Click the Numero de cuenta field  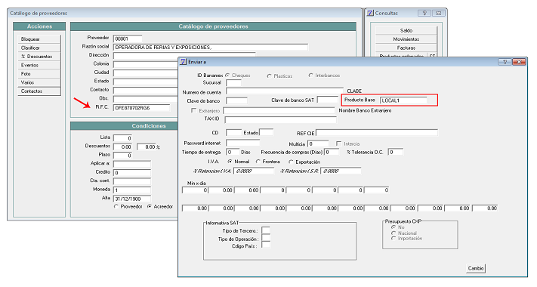pos(285,91)
